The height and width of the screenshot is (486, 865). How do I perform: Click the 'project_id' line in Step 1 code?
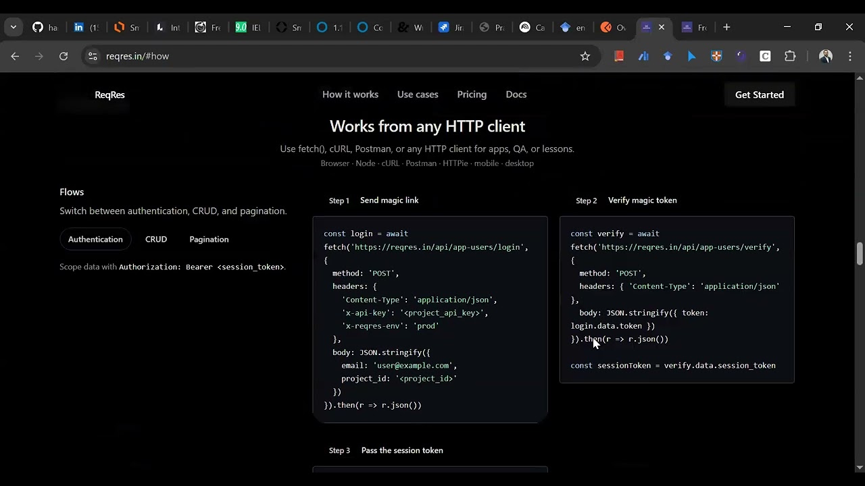click(x=399, y=379)
